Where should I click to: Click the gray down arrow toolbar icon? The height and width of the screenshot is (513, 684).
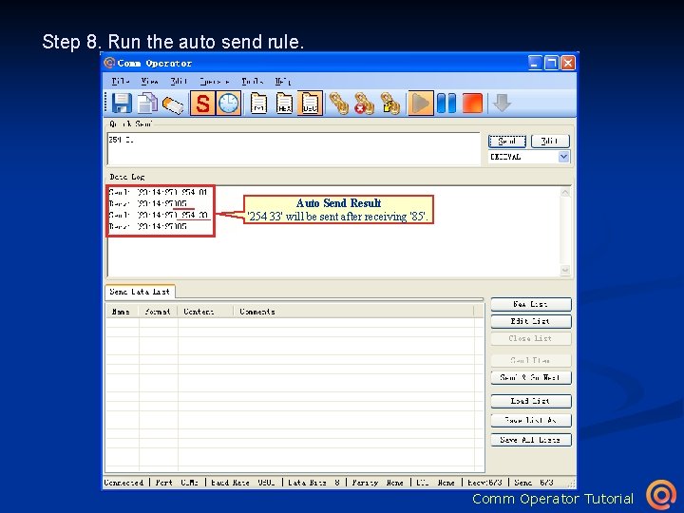[502, 104]
